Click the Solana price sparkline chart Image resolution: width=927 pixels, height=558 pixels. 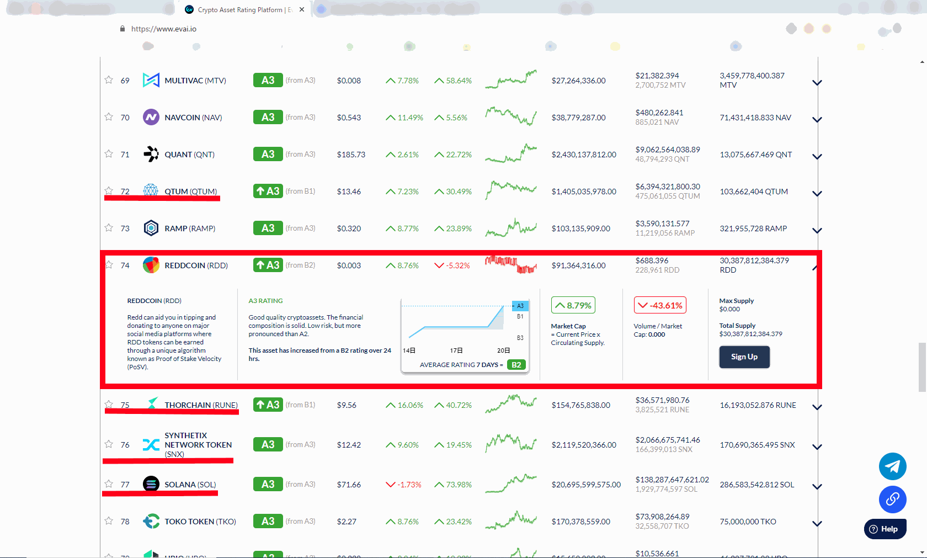tap(511, 483)
